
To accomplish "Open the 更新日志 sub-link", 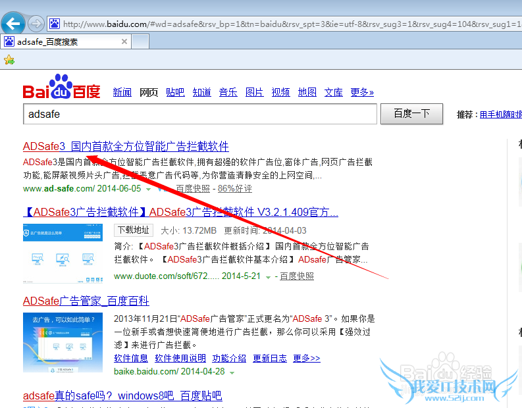I will coord(270,359).
